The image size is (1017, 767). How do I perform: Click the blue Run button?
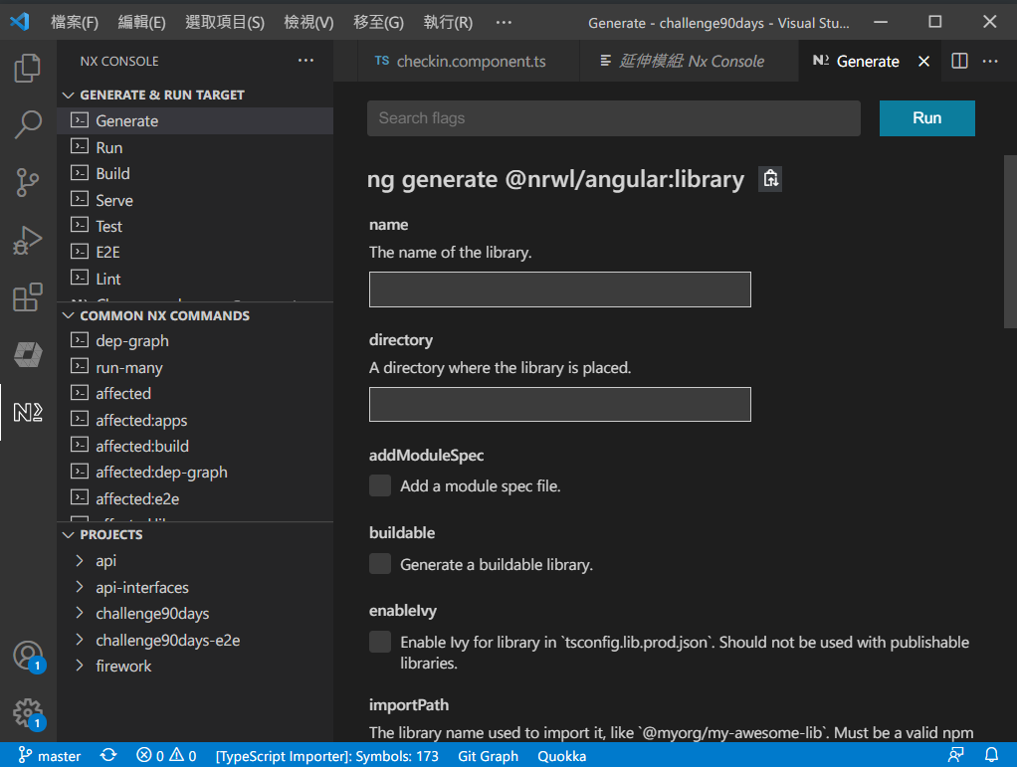point(926,118)
